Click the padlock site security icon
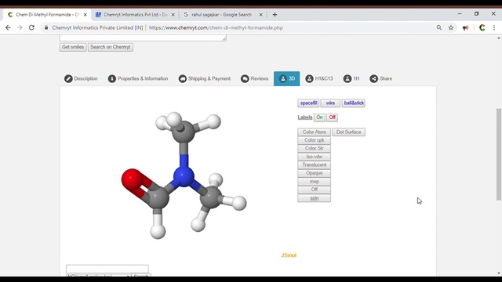Image resolution: width=502 pixels, height=282 pixels. [46, 28]
